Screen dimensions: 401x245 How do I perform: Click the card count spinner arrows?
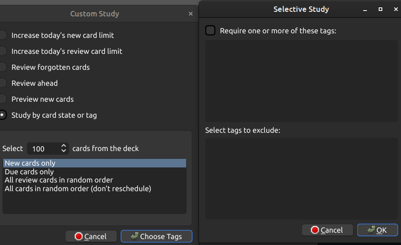(x=63, y=148)
